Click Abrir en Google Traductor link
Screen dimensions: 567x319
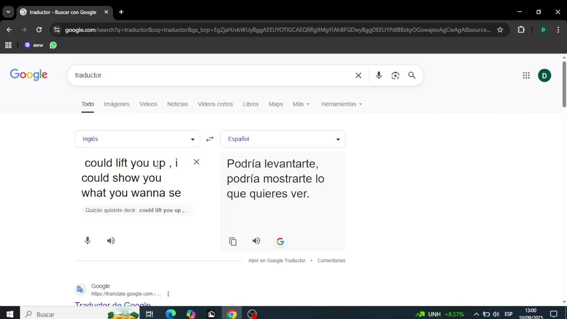[x=277, y=261]
